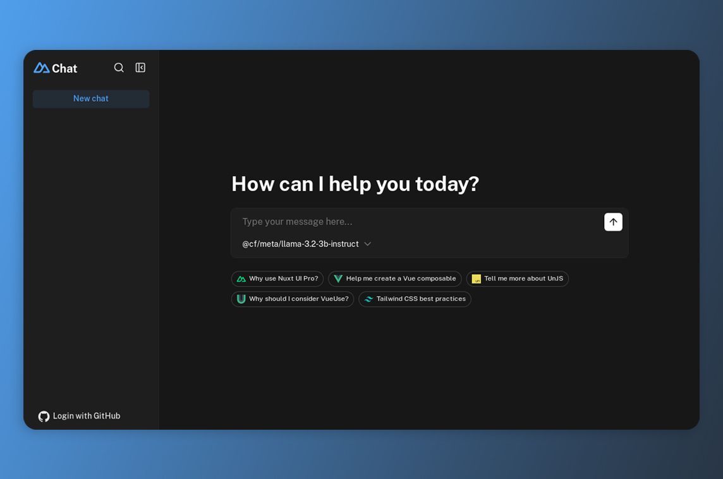Click yellow UnJS icon

pos(476,279)
